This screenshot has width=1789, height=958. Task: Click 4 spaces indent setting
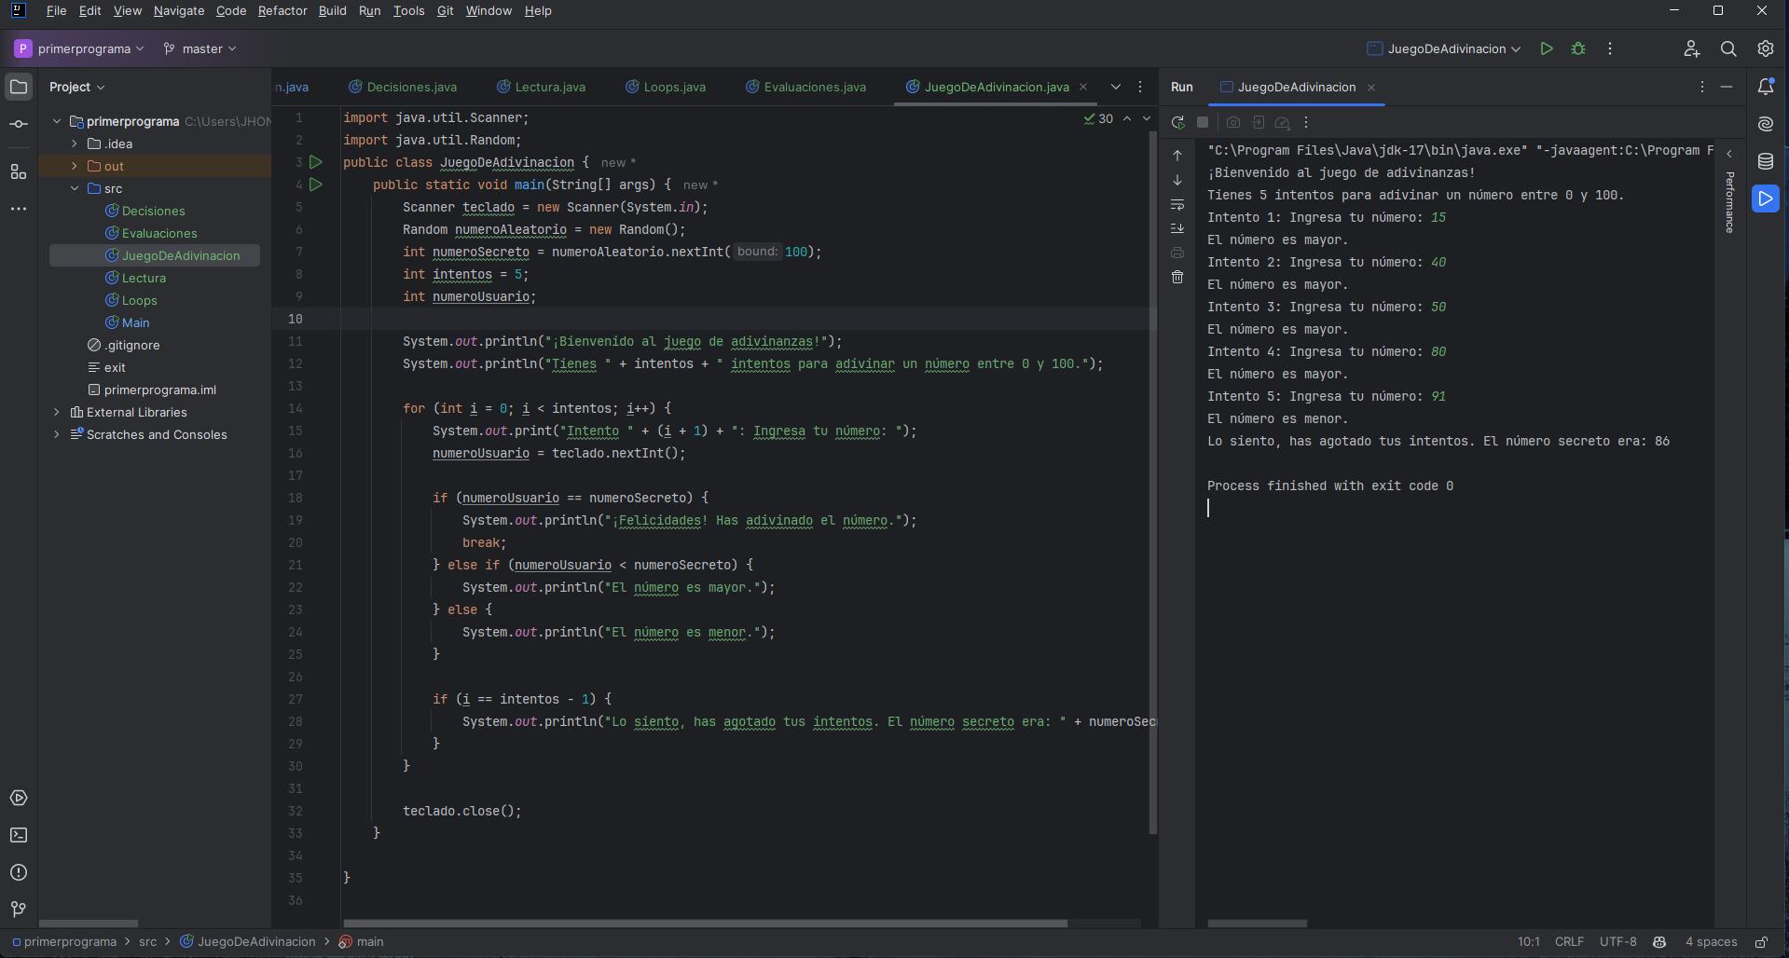1711,942
